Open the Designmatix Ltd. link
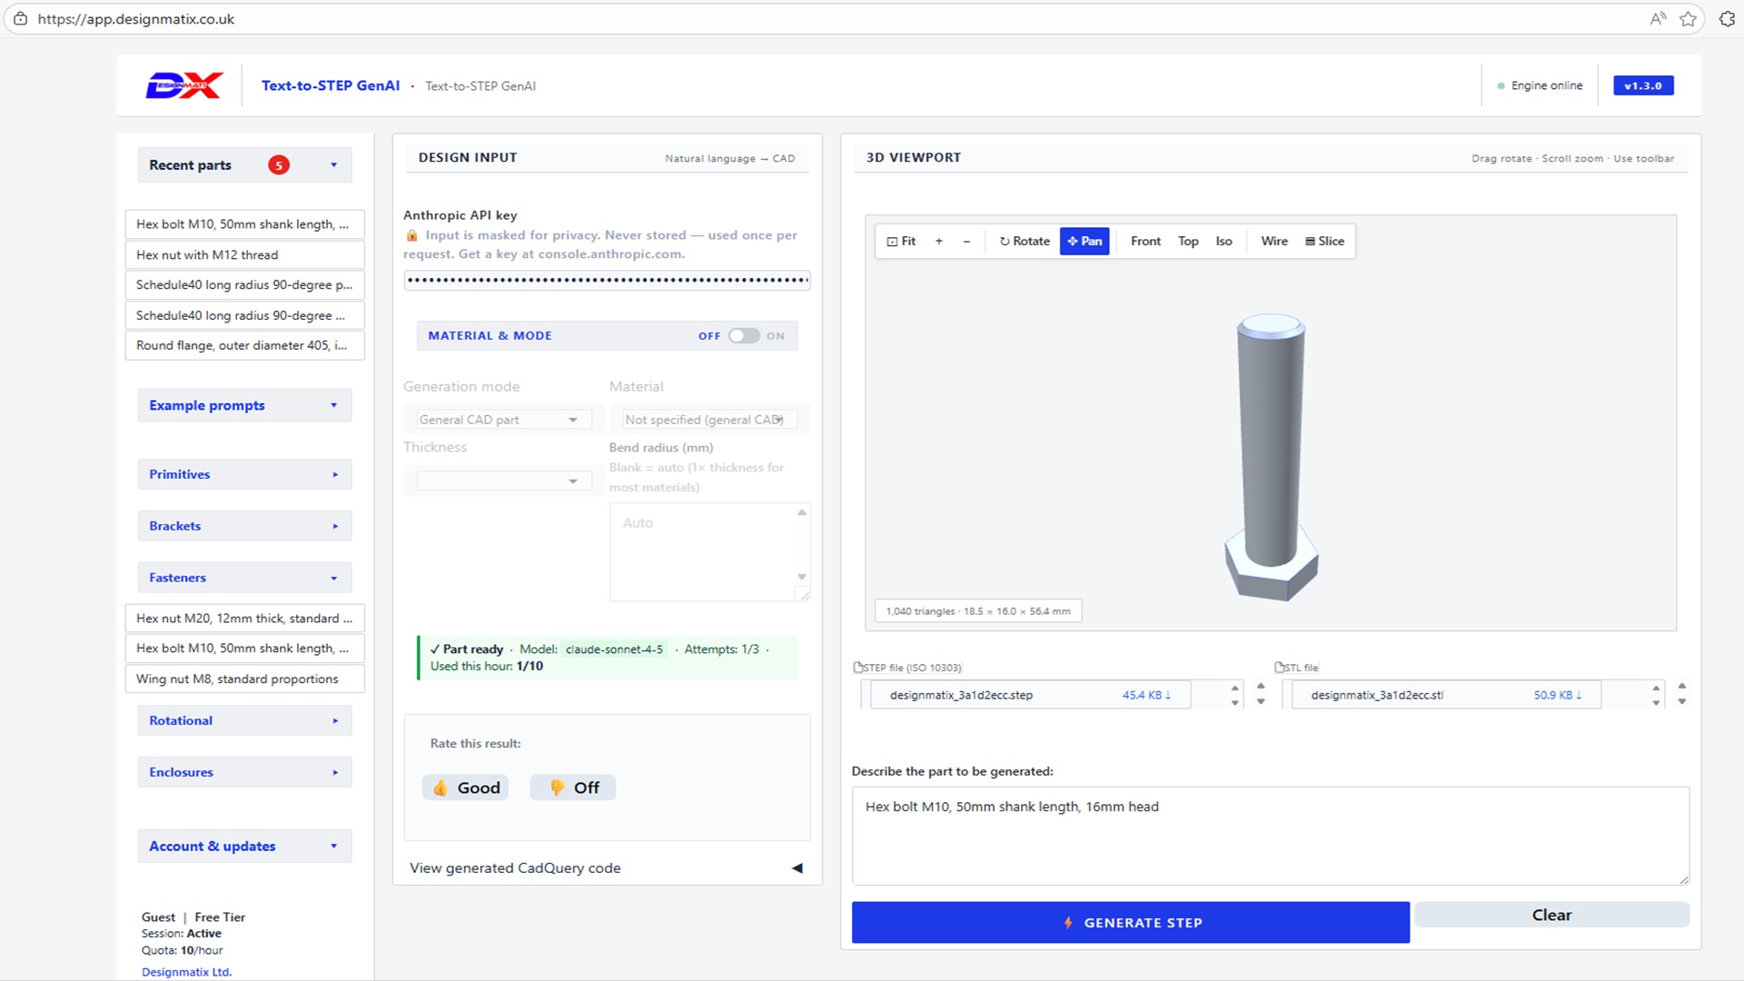Screen dimensions: 1744x981 tap(186, 972)
